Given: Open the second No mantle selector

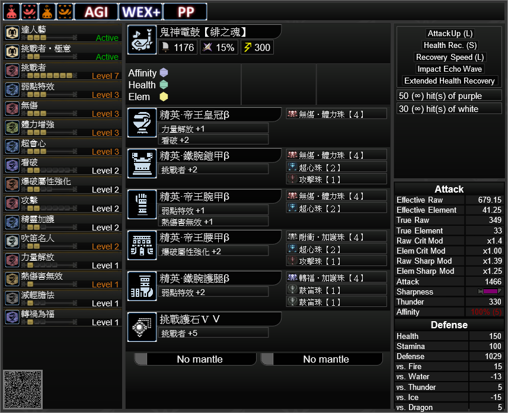Looking at the screenshot, I should click(x=321, y=359).
